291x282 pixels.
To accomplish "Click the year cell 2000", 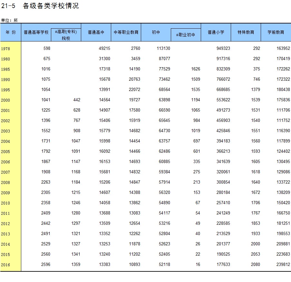I will 5,100.
